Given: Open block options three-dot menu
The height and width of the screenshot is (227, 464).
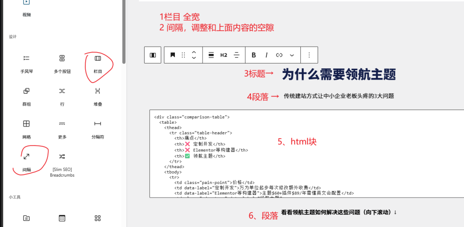Looking at the screenshot, I should point(309,55).
